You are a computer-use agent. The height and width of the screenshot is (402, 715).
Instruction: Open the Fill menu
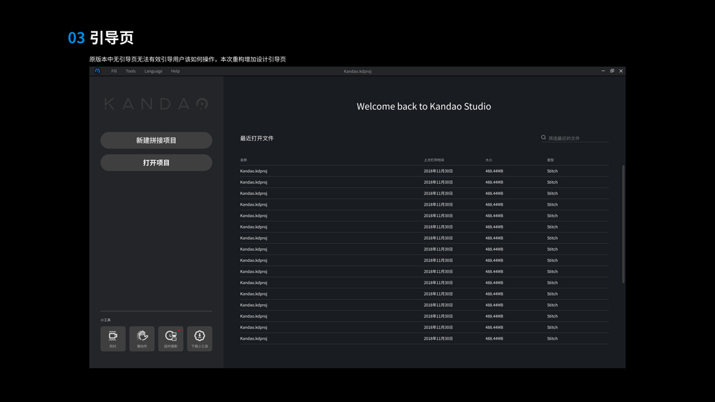tap(114, 71)
